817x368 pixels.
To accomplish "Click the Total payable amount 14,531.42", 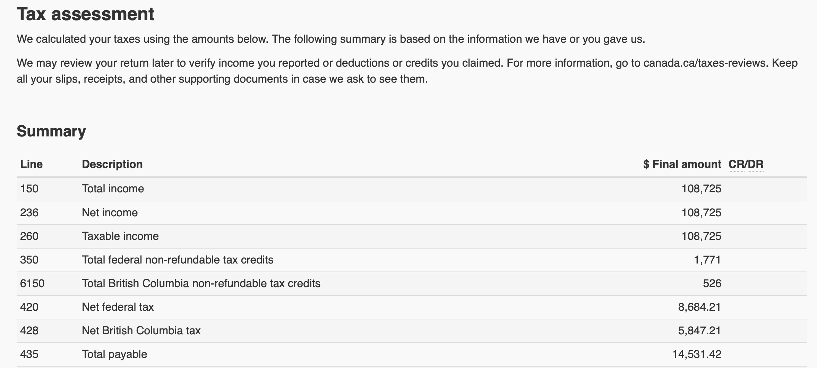I will tap(697, 354).
